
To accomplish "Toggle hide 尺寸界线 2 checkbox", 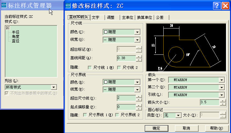I will [x=117, y=115].
